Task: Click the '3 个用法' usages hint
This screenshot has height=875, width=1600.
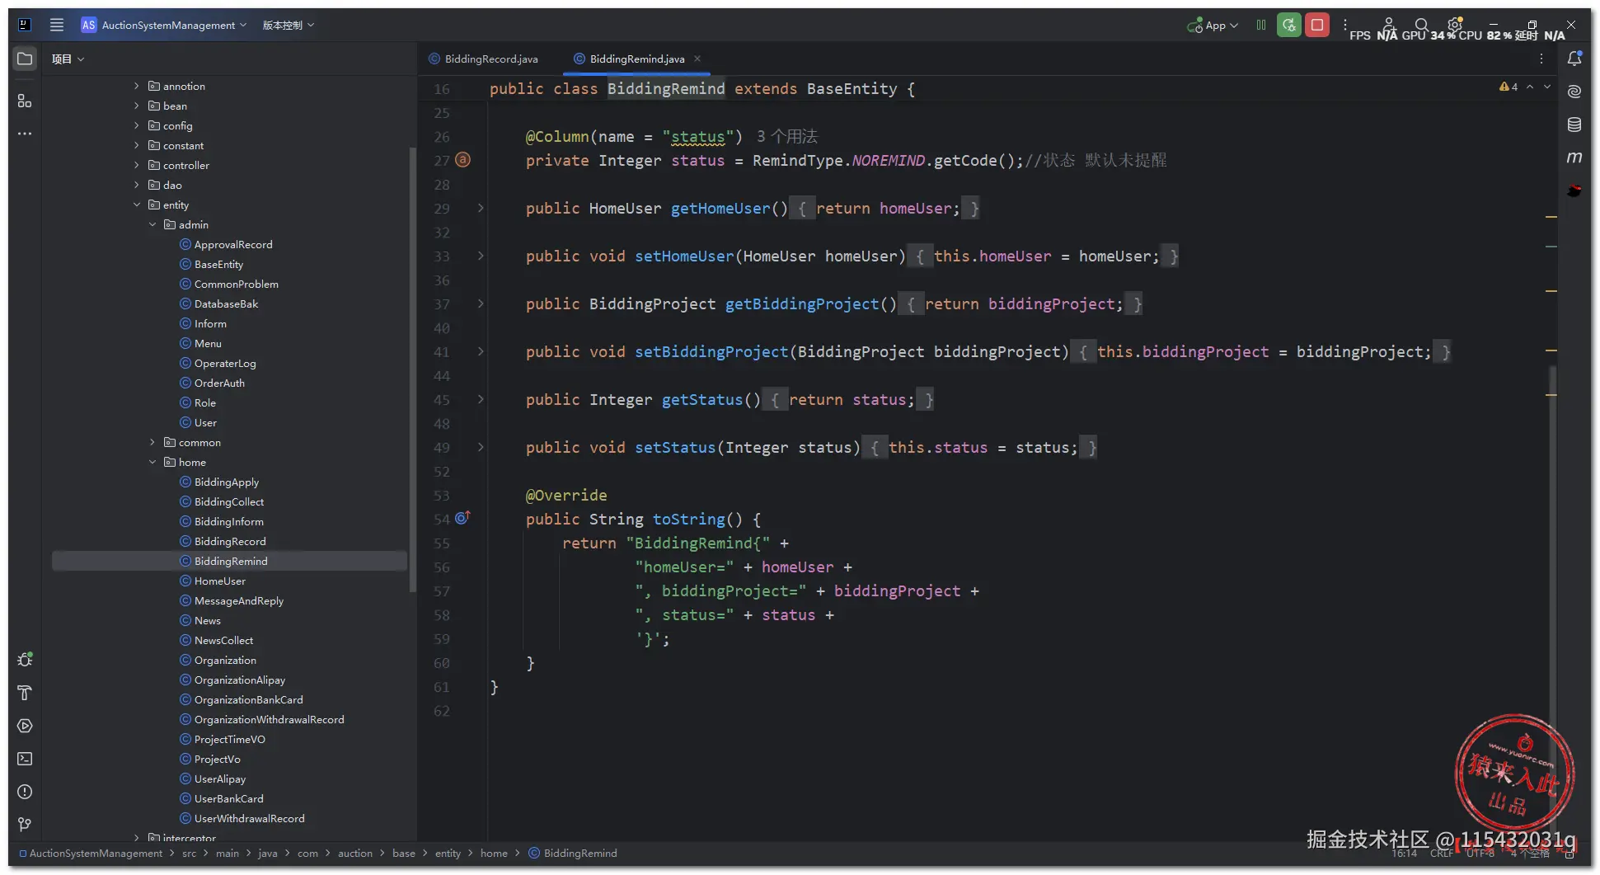Action: point(787,136)
